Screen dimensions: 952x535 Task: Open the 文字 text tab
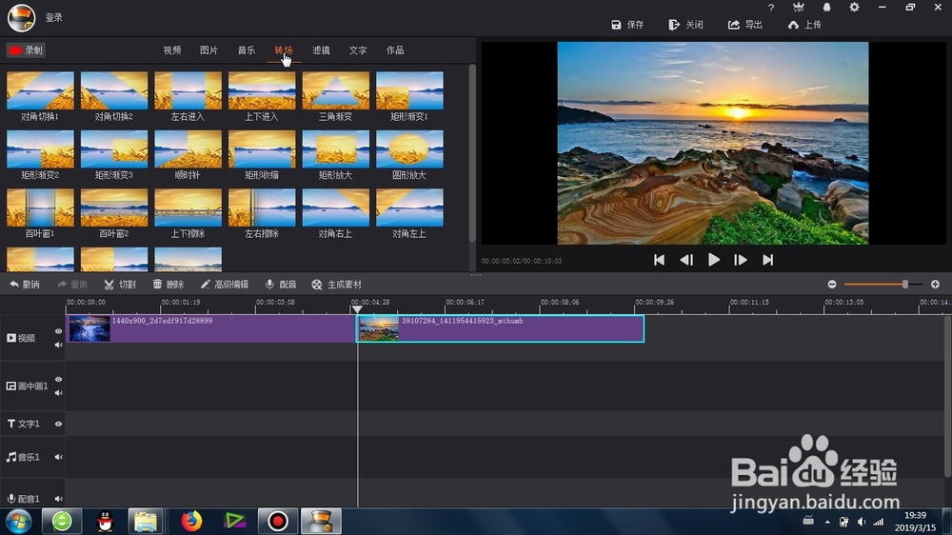tap(358, 50)
